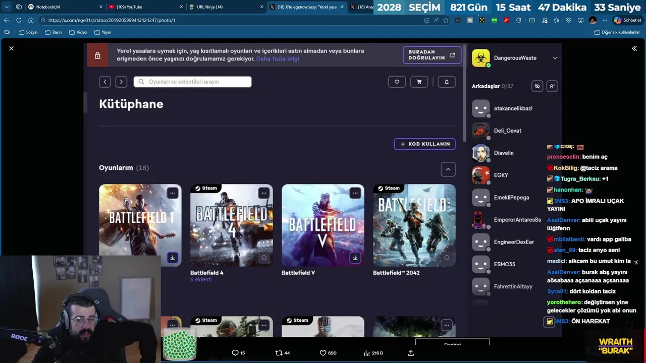Screen dimensions: 646x363
Task: Open Diğer sık kullanılanlar folder
Action: [617, 32]
